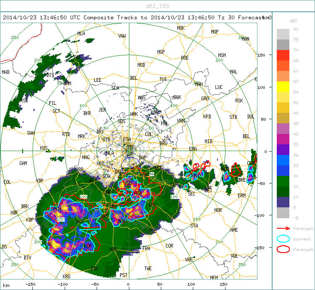
Task: Choose the magenta 39-42 dBZ swatch
Action: pos(283,139)
